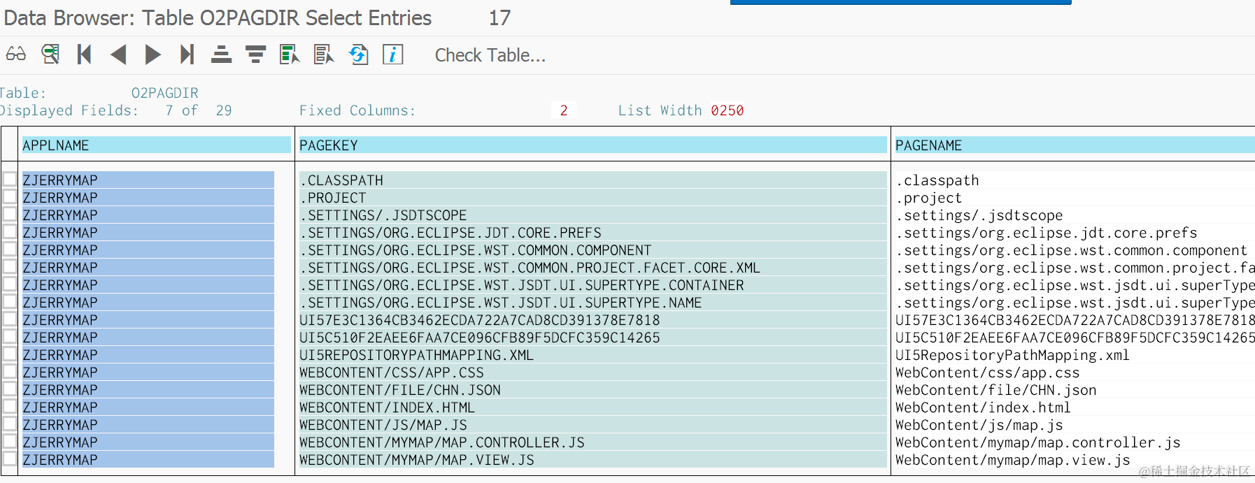Open the Information icon
1255x483 pixels.
[392, 54]
